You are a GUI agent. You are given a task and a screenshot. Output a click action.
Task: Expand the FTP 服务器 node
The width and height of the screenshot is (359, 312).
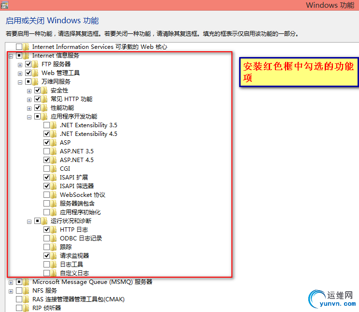click(x=20, y=65)
